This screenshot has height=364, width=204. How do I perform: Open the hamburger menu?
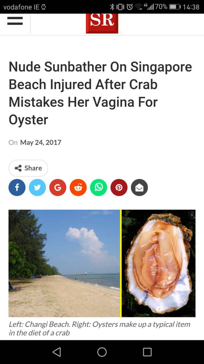(x=15, y=21)
